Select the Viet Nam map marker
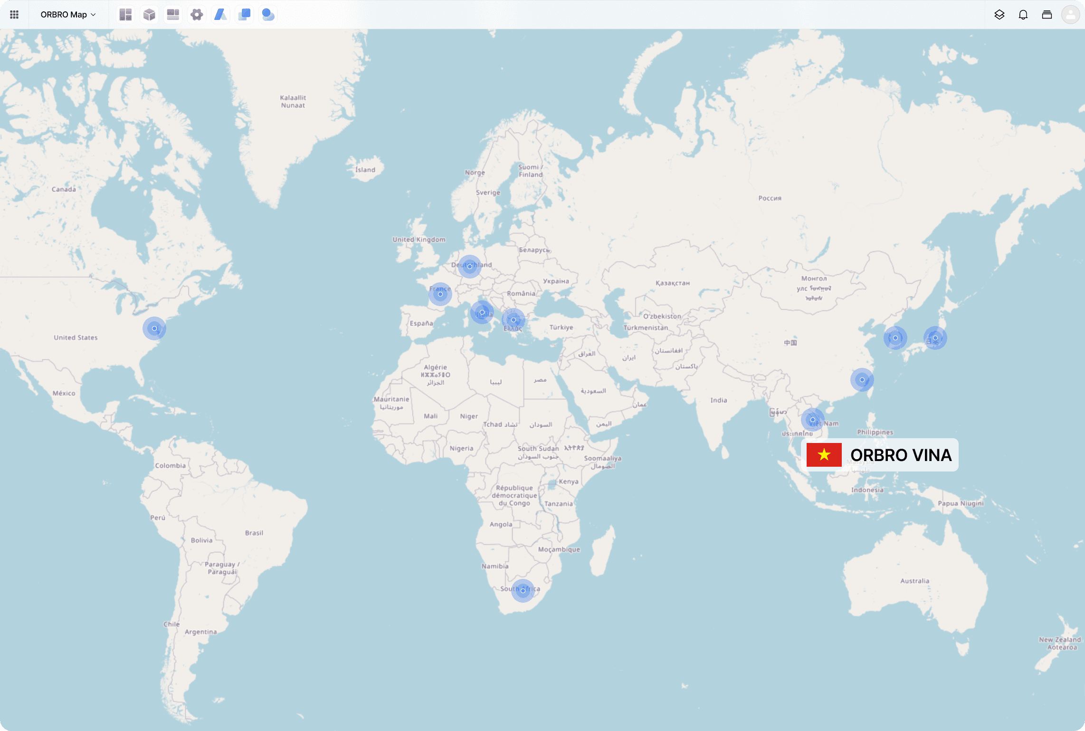 point(813,420)
